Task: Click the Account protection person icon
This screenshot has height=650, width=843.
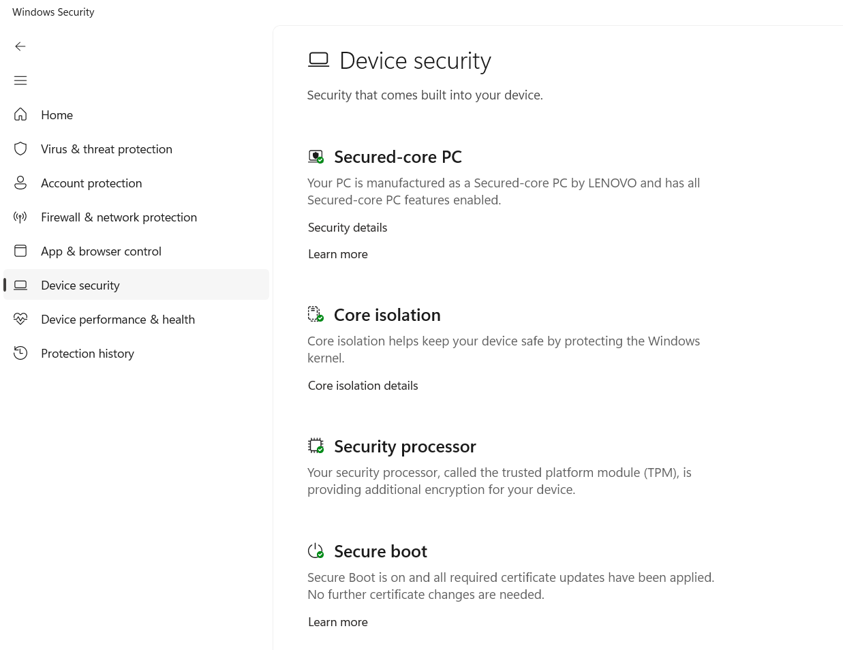Action: click(20, 183)
